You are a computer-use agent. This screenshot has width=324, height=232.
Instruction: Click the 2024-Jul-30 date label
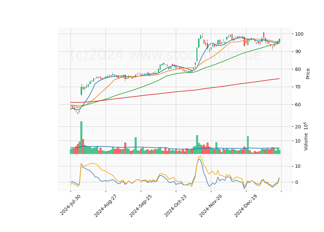click(x=70, y=205)
